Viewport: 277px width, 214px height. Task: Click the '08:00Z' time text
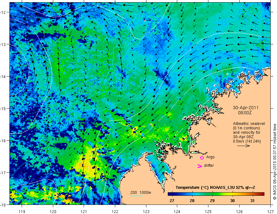(245, 113)
